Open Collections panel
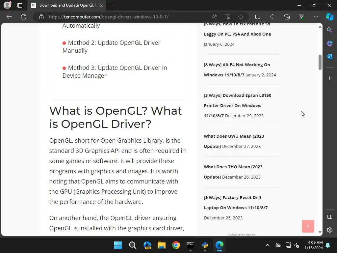The image size is (337, 253). tap(287, 17)
